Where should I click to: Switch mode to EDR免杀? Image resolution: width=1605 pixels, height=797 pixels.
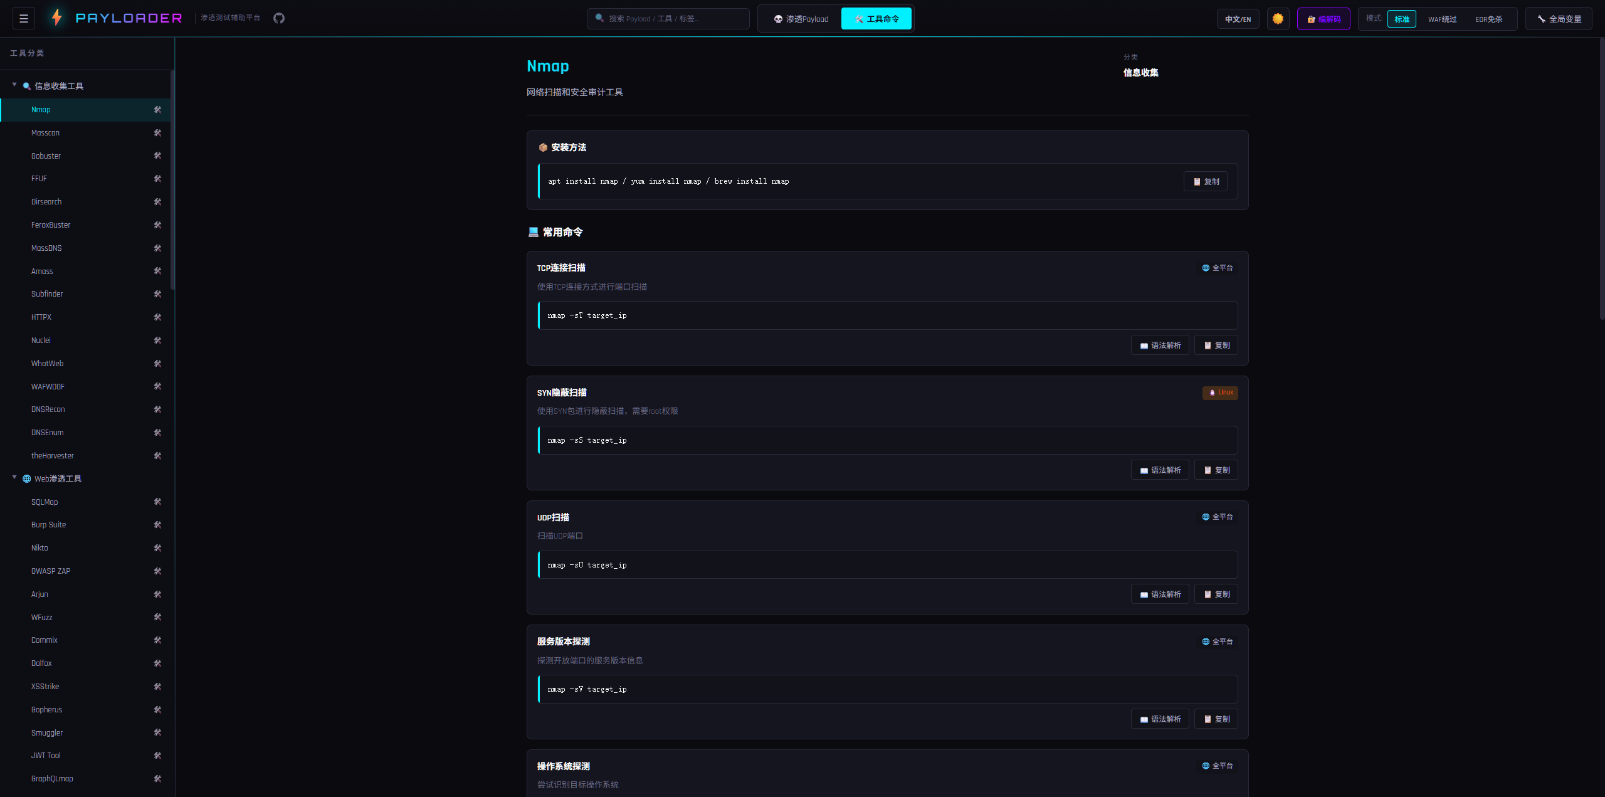pyautogui.click(x=1488, y=19)
